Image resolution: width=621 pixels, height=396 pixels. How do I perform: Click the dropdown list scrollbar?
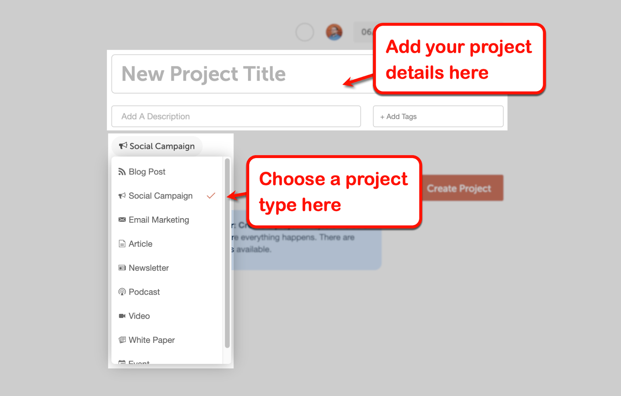[x=227, y=253]
